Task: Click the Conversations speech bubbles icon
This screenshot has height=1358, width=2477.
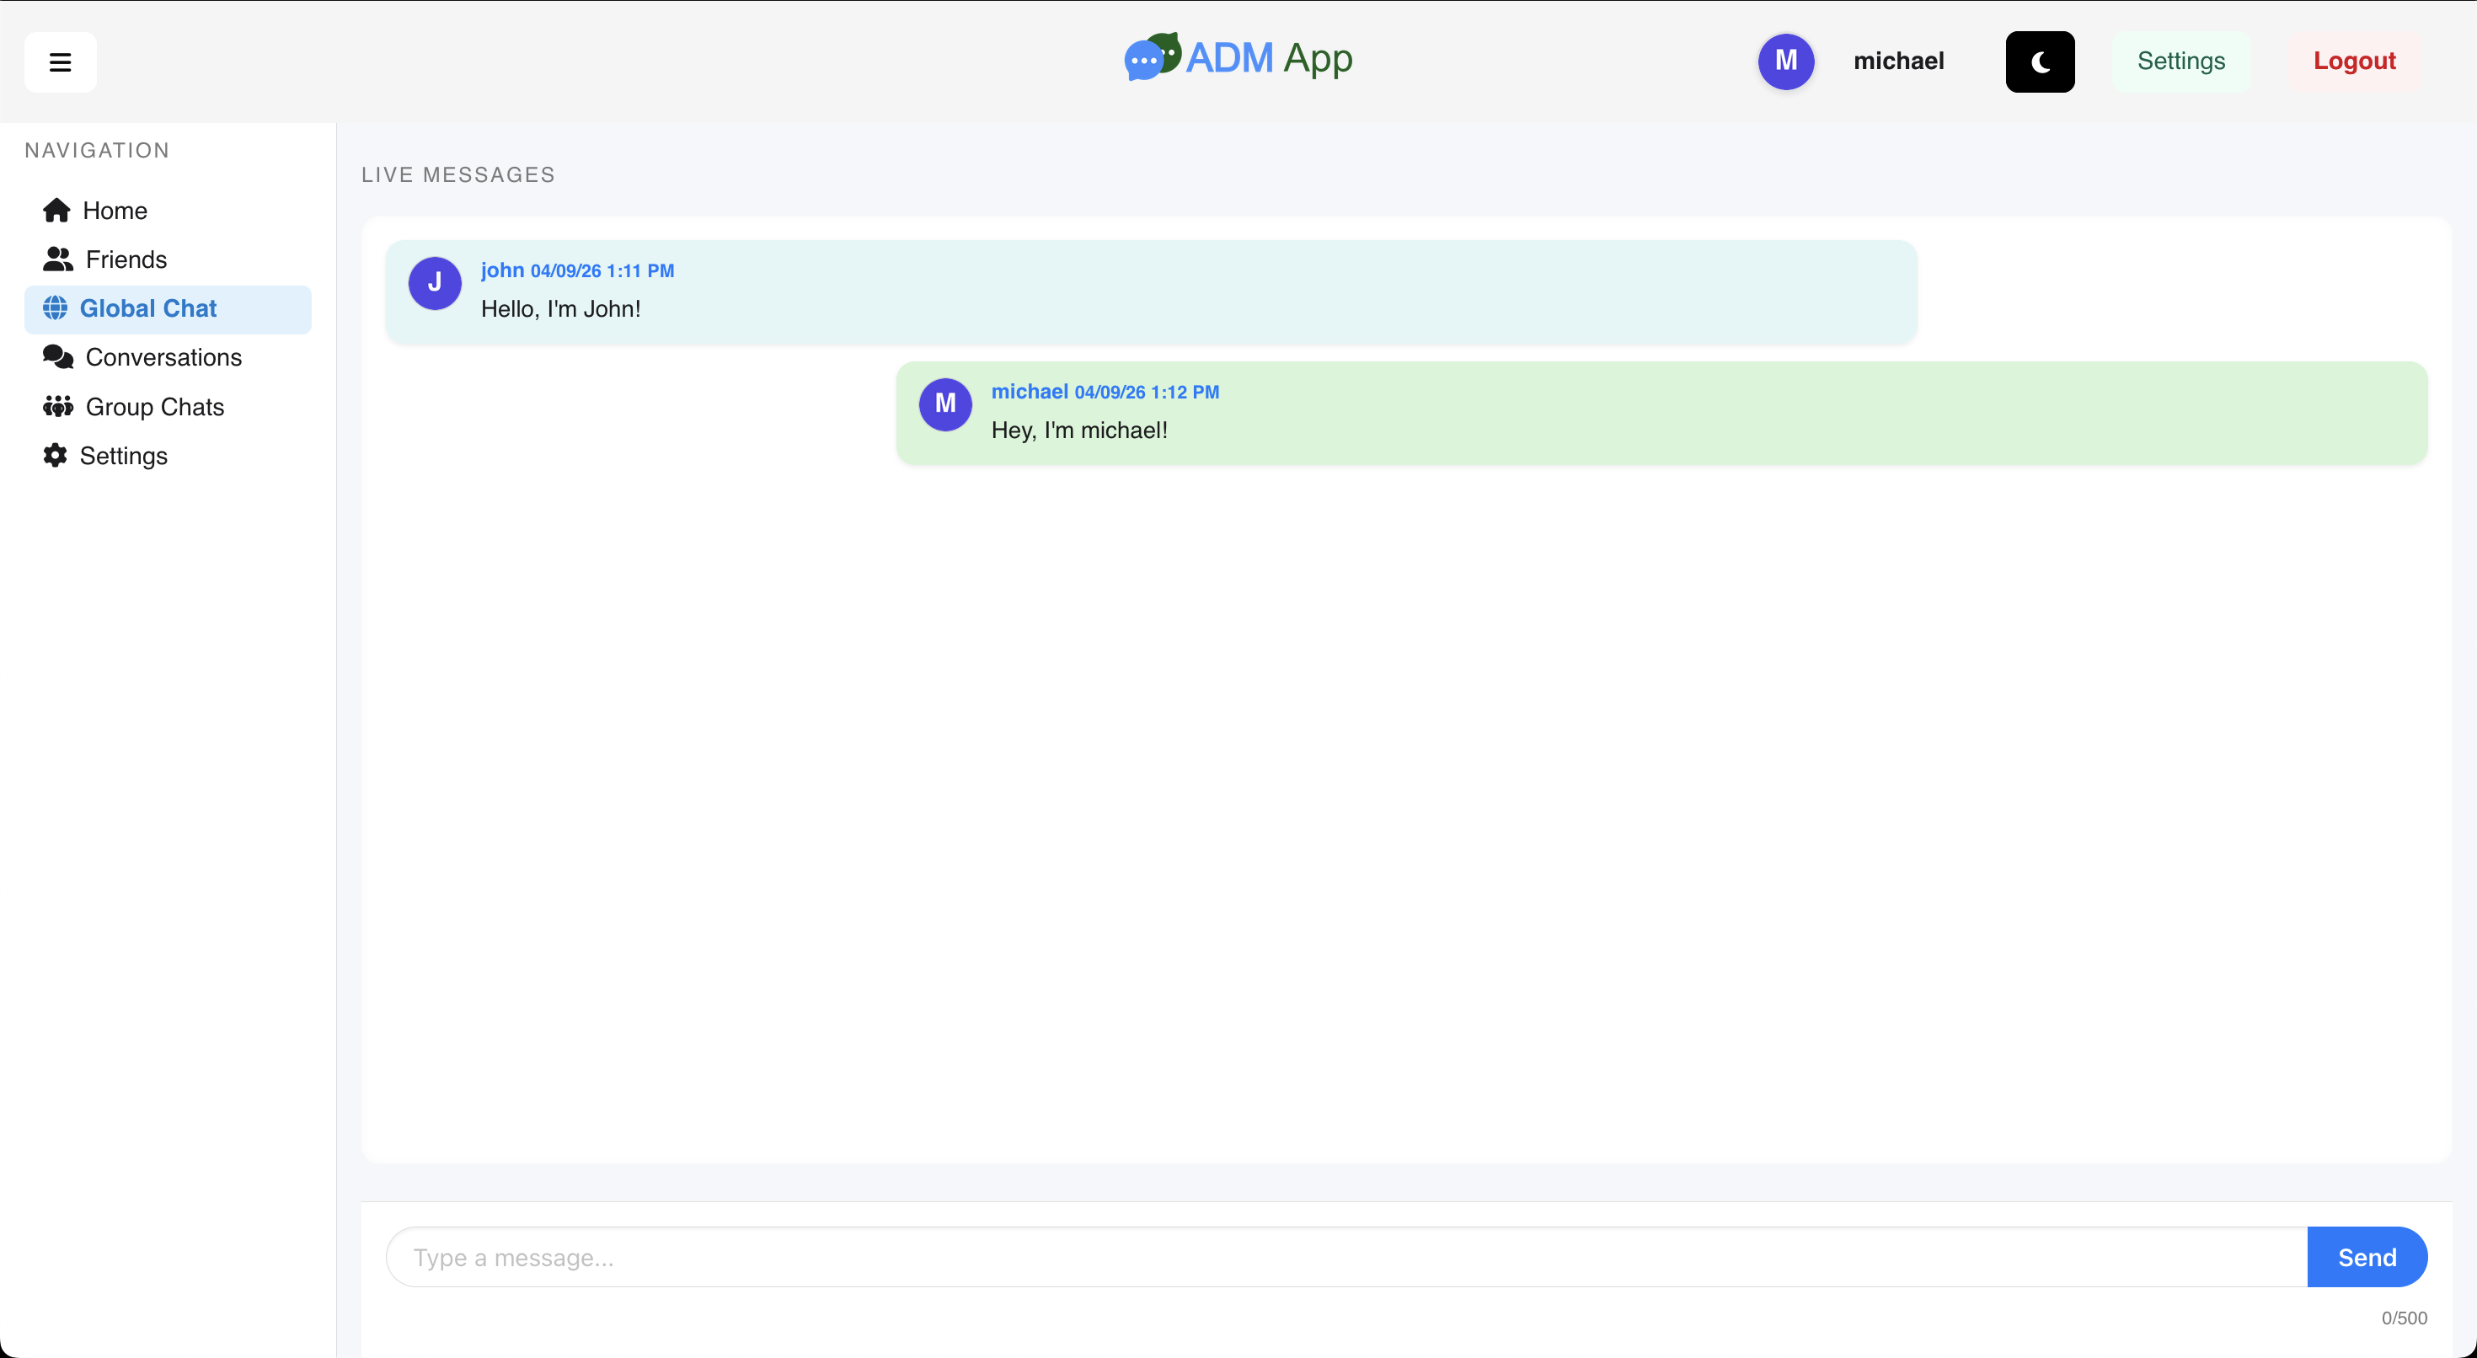Action: click(x=57, y=357)
